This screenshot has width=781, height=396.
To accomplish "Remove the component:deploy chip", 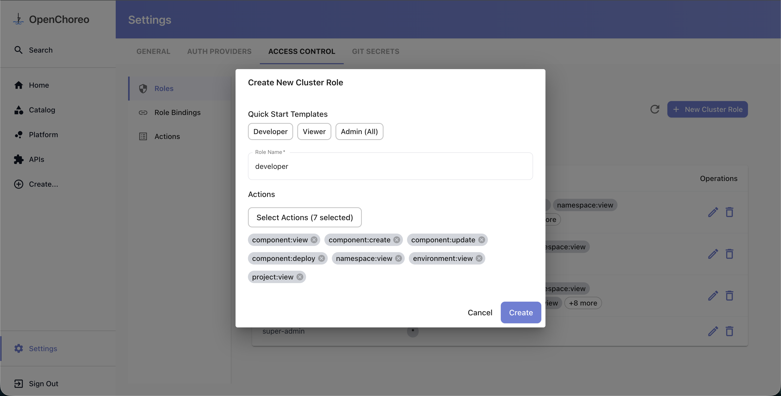I will [x=322, y=258].
